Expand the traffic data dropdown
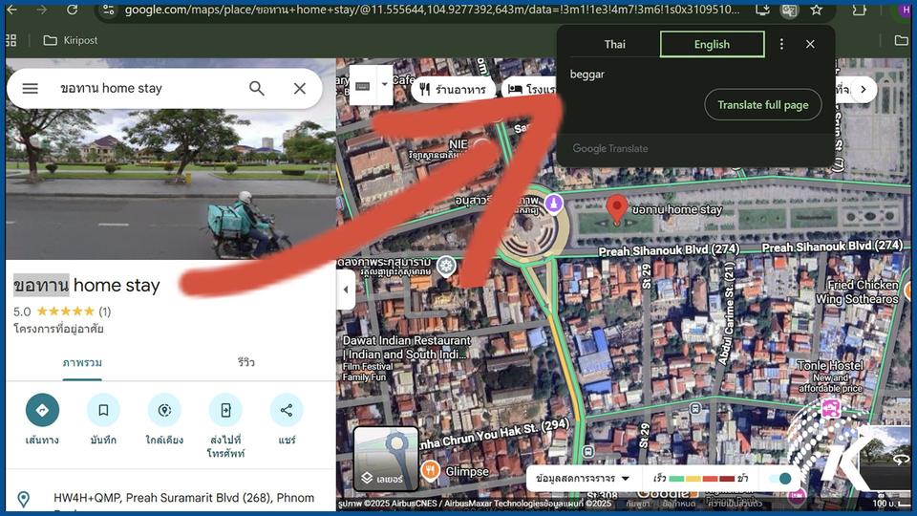Viewport: 917px width, 516px height. (x=584, y=479)
